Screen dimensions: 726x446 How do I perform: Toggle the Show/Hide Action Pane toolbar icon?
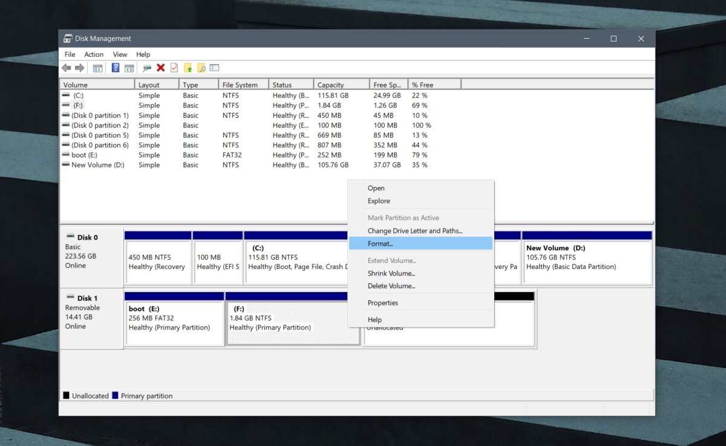pyautogui.click(x=129, y=67)
